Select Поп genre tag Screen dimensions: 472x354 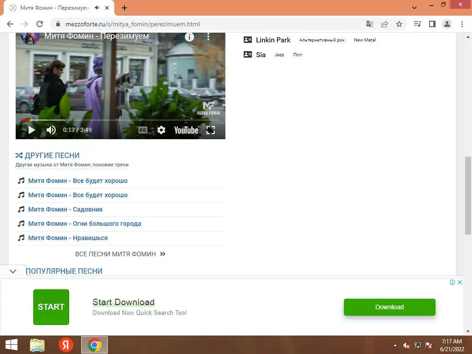(297, 55)
